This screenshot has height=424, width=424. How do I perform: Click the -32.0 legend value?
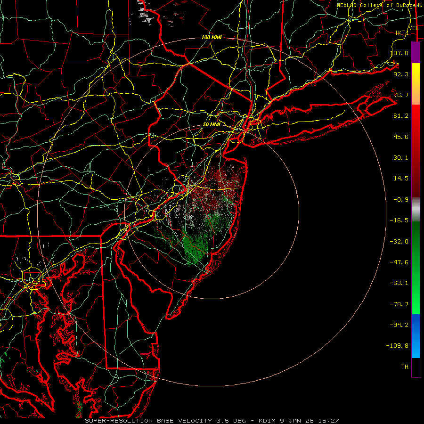point(399,242)
